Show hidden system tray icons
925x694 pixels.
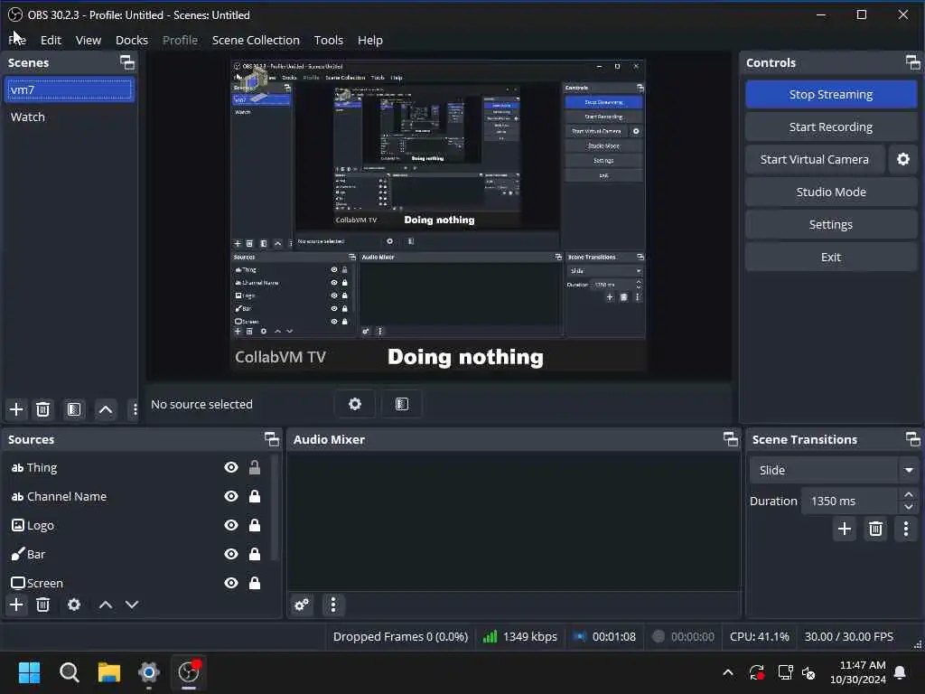728,672
